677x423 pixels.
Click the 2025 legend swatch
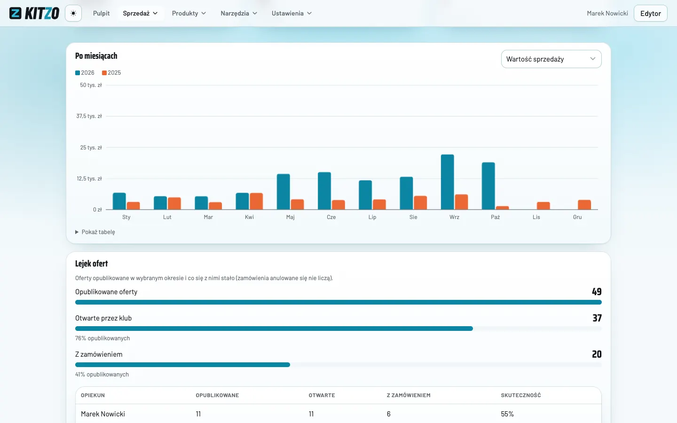tap(104, 73)
